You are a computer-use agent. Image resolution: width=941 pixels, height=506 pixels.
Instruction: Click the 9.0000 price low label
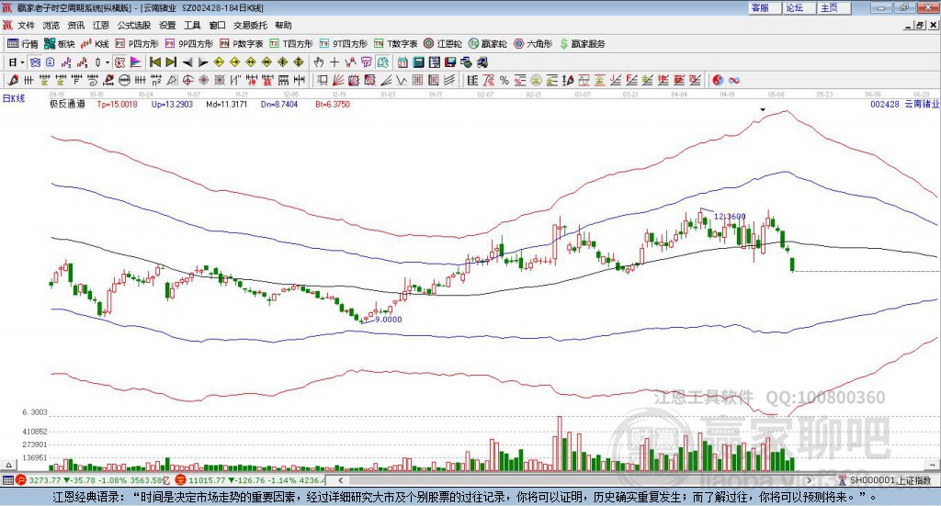[389, 320]
